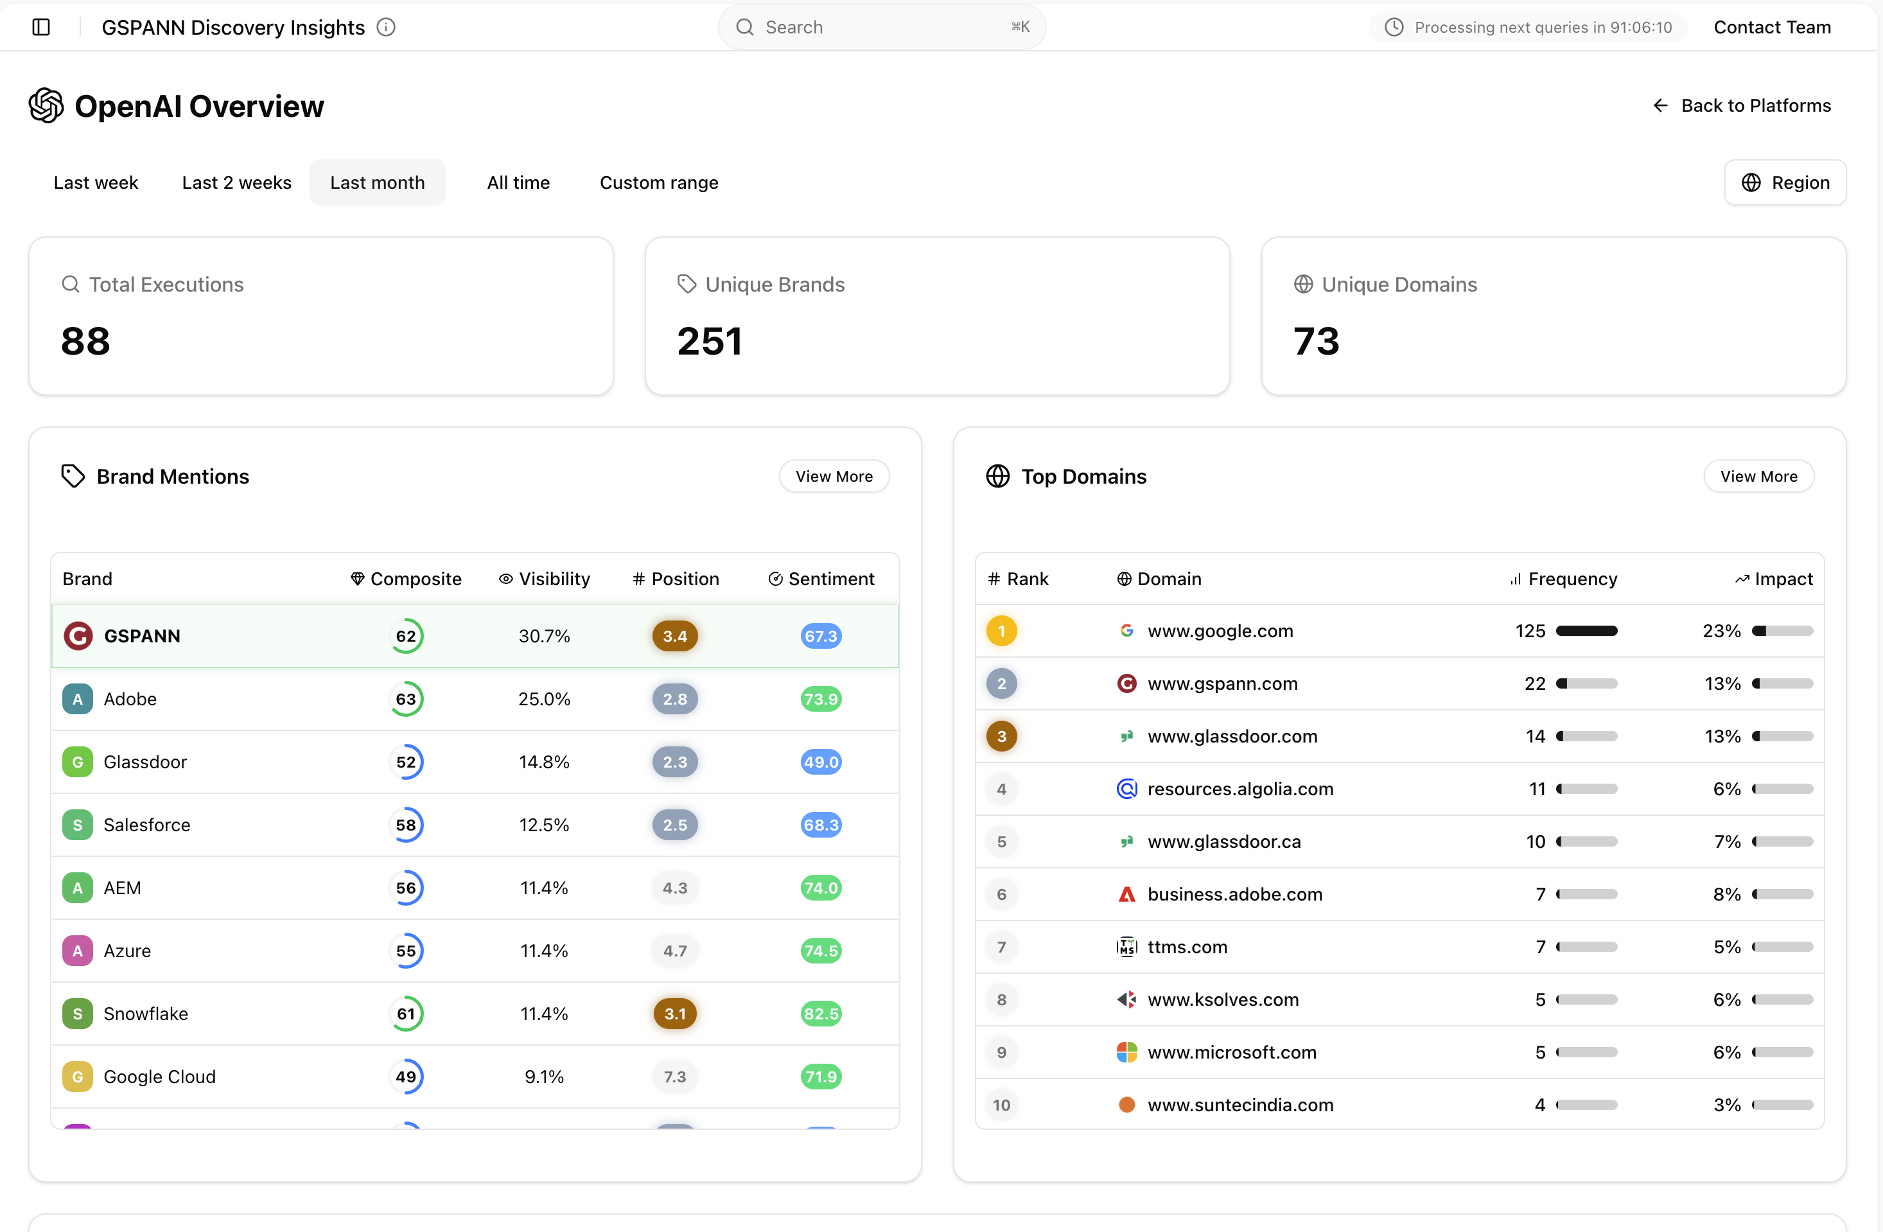Click the Google favicon beside www.google.com
The width and height of the screenshot is (1883, 1232).
(1126, 631)
